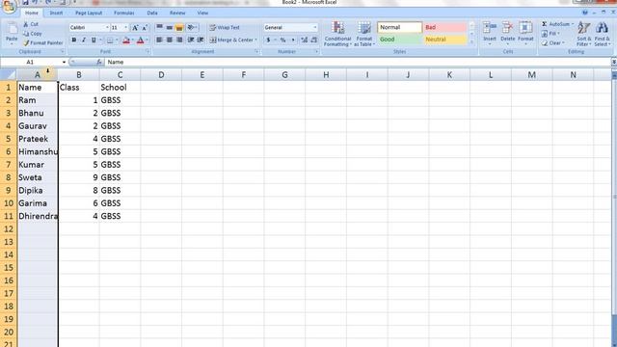Decrease font size with Shrink Font
Viewport: 617px width, 347px height.
tap(145, 28)
